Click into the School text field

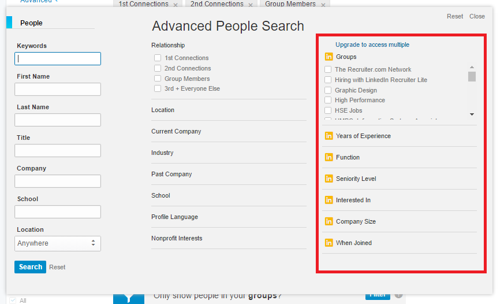[58, 212]
